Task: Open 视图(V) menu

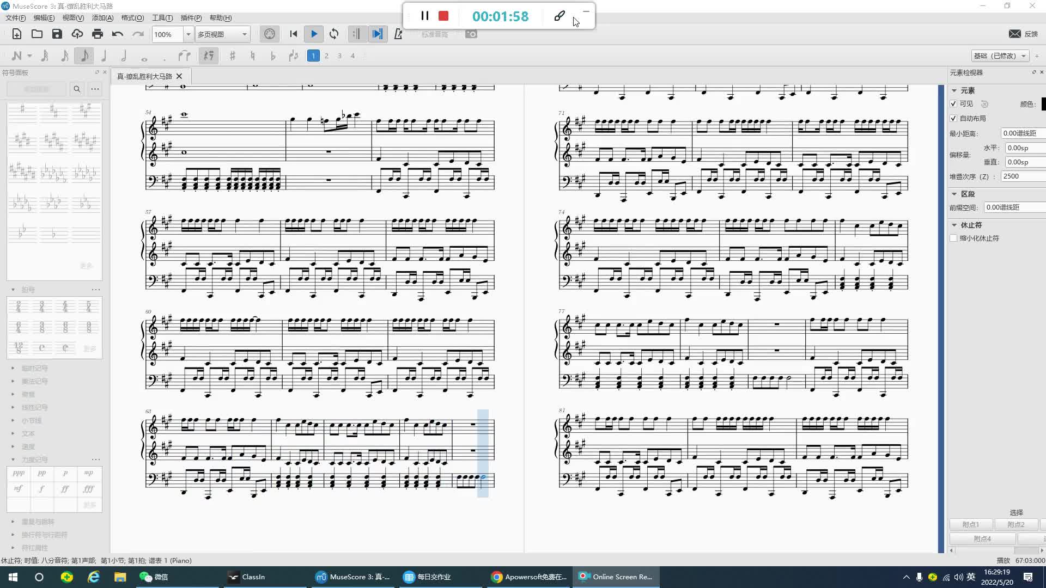Action: (x=72, y=17)
